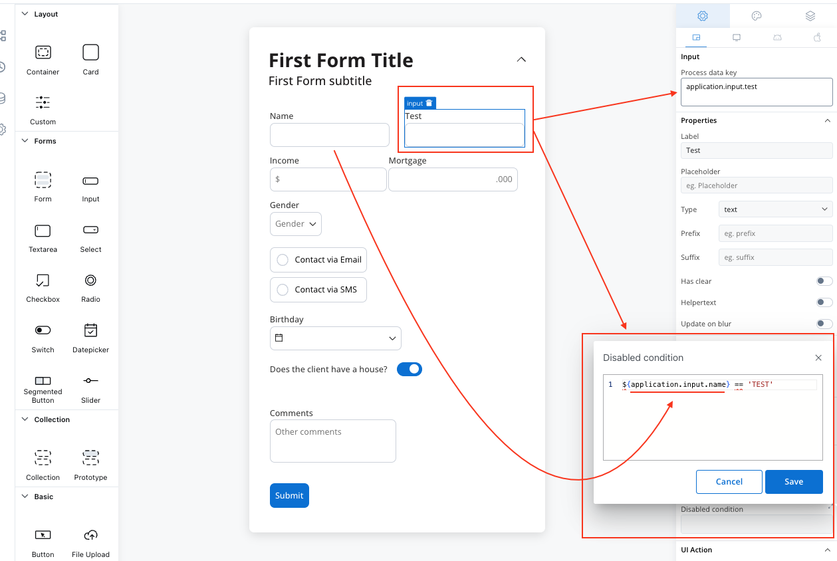The width and height of the screenshot is (837, 561).
Task: Save the Disabled condition expression
Action: 794,482
